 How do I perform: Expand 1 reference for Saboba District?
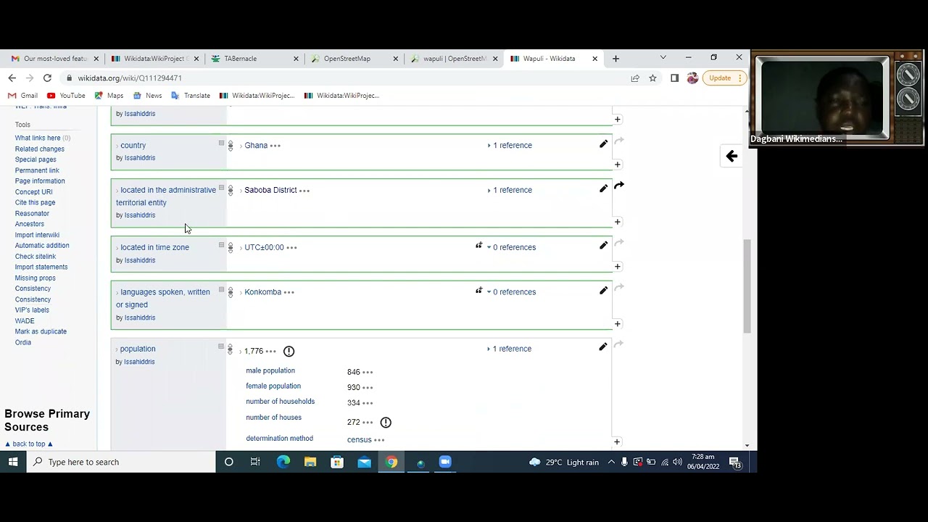(x=510, y=190)
